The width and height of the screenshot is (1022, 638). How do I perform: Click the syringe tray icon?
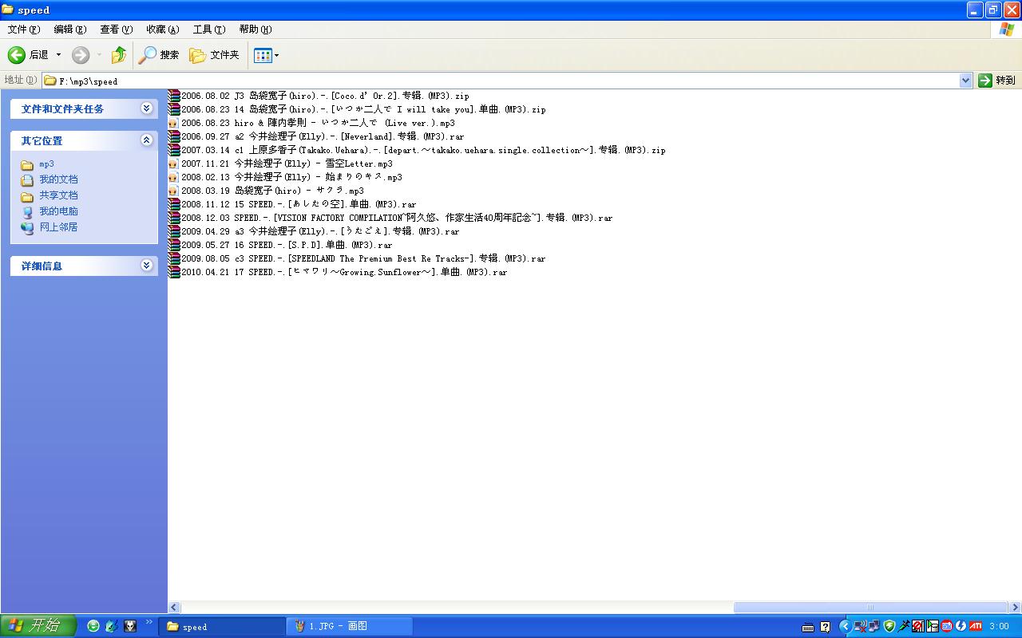[x=904, y=626]
